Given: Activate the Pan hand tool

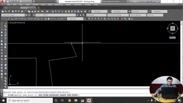Looking at the screenshot, I should 53,11.
